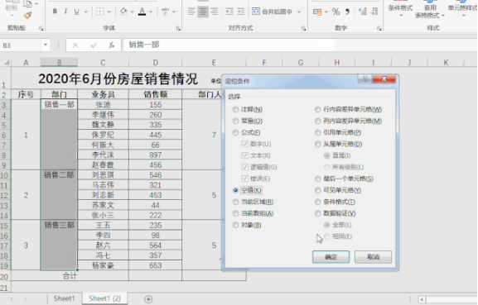Expand font group dialog launcher
Viewport: 478px width, 305px height.
tap(178, 28)
